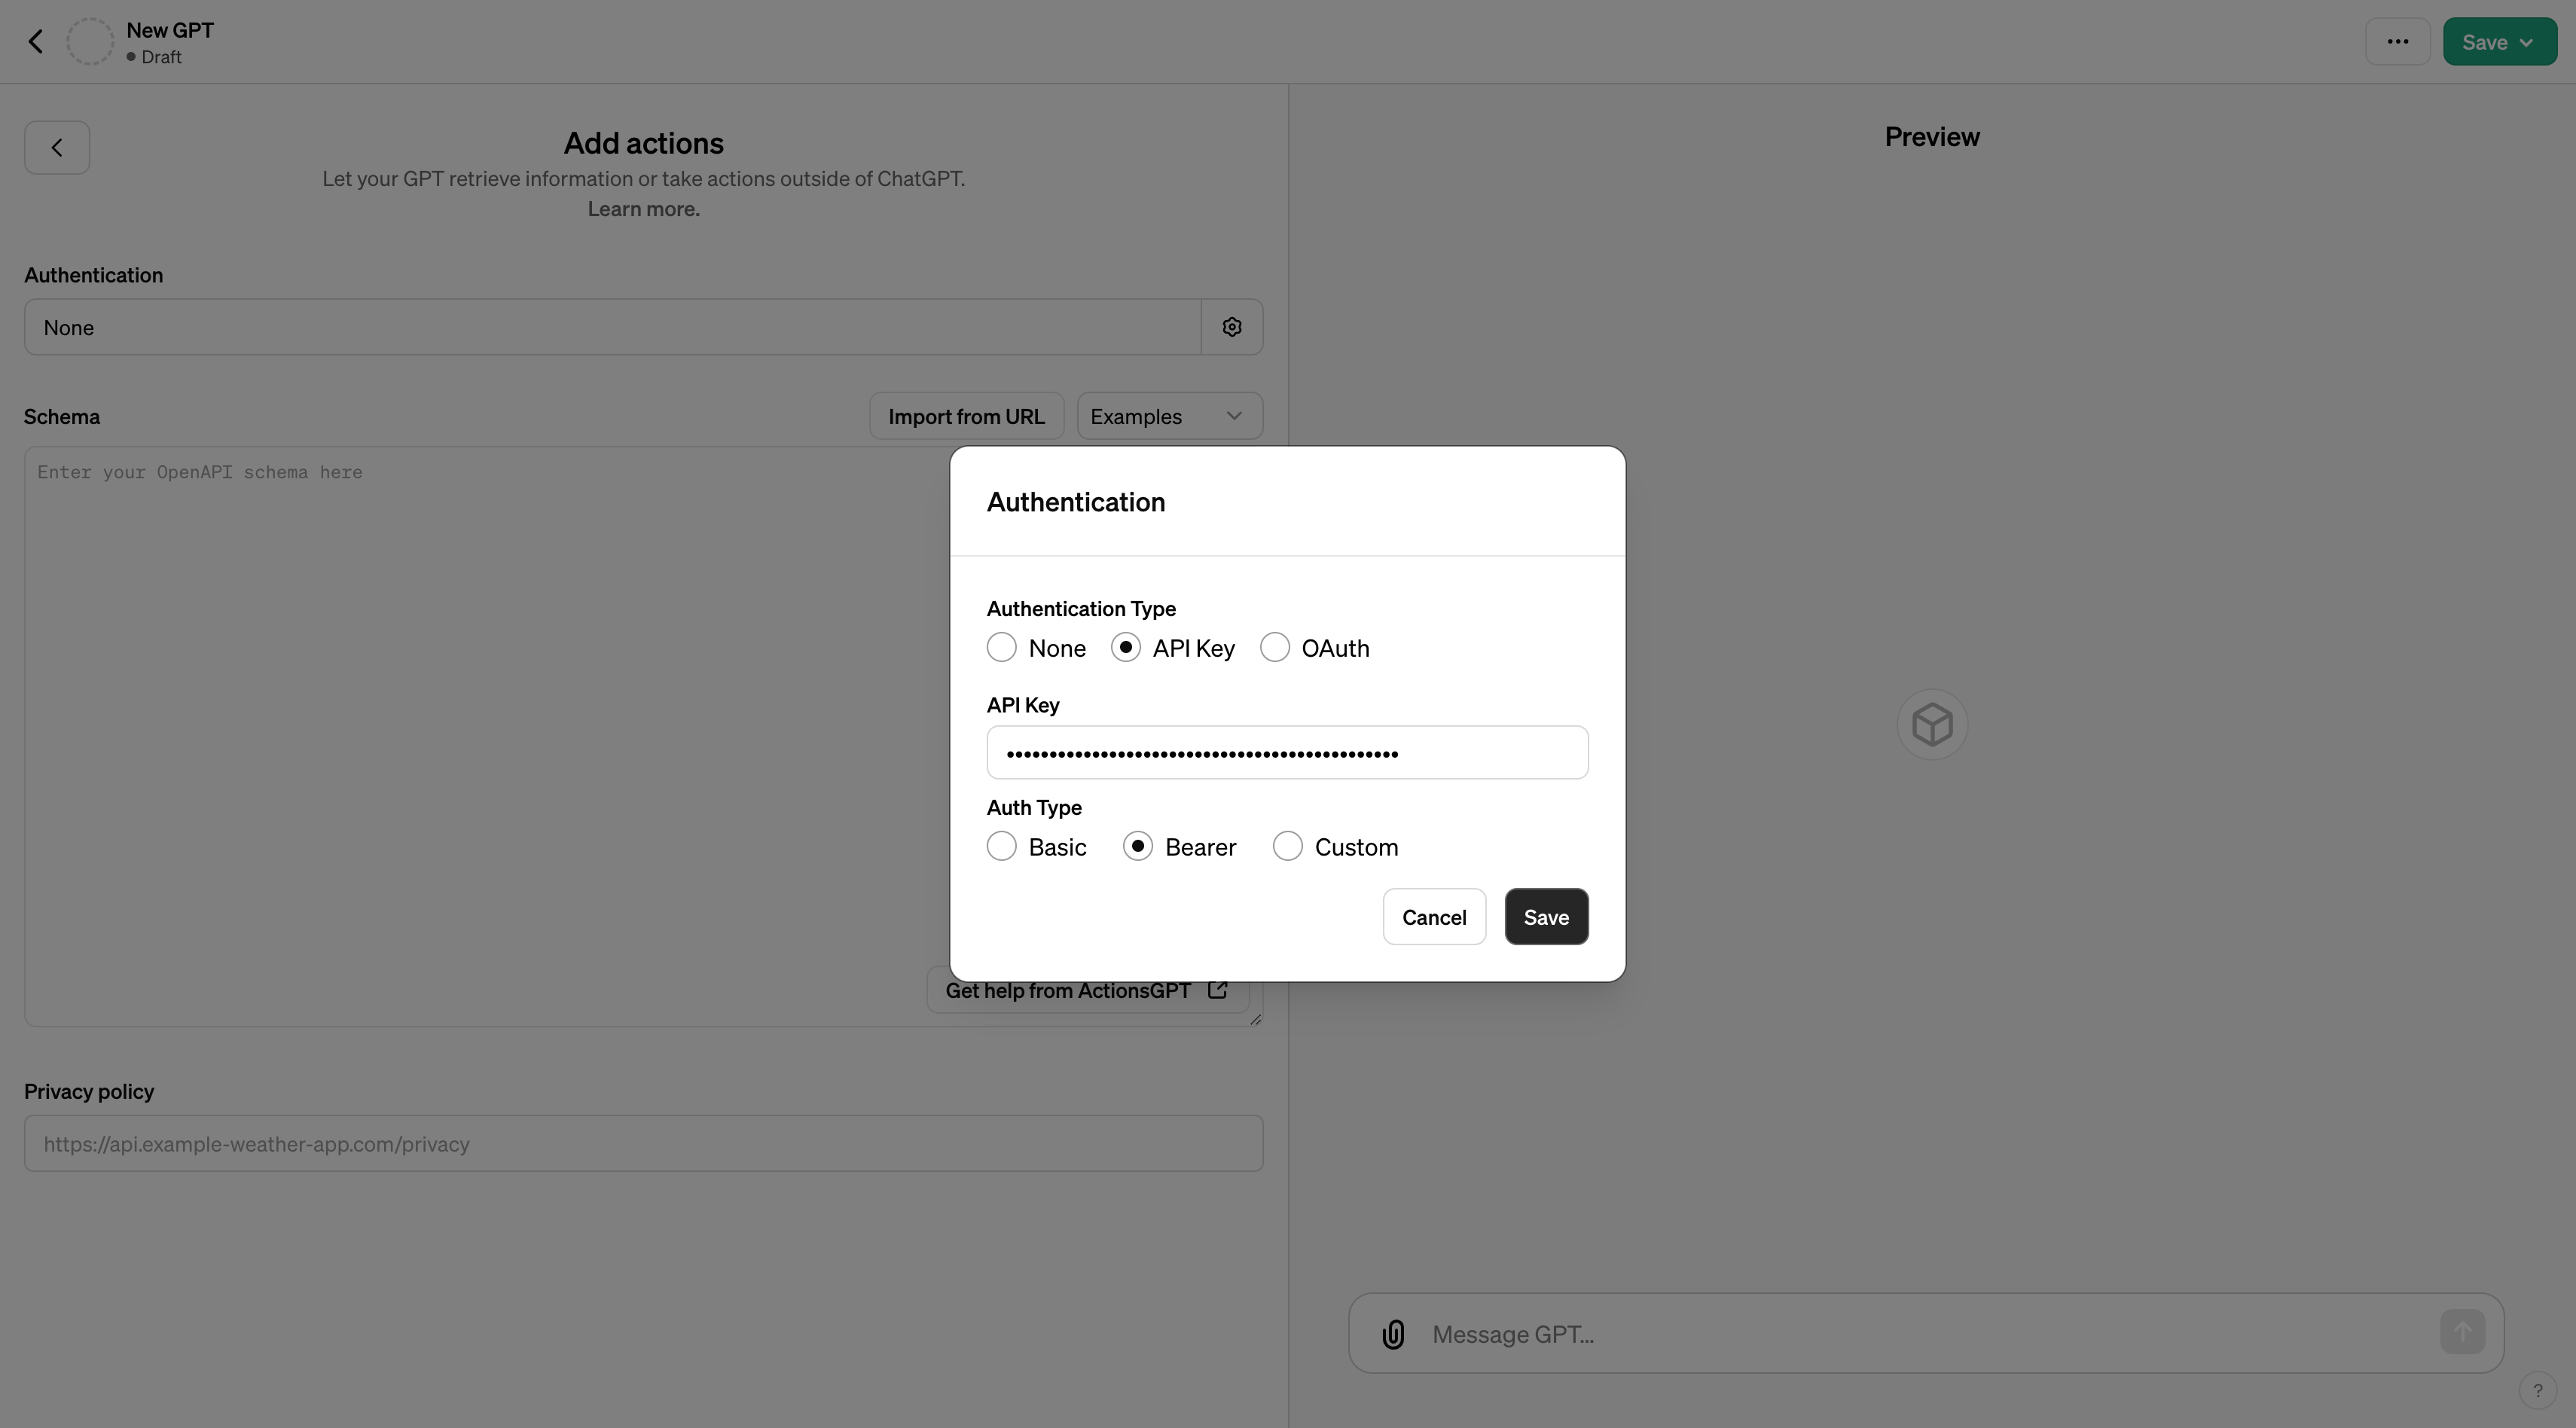Click the send message arrow button

tap(2462, 1332)
